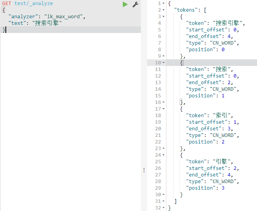Click "ik_max_word" analyzer value
The image size is (257, 211).
(63, 17)
